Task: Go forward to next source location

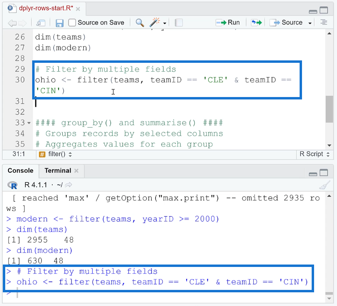Action: (x=23, y=23)
